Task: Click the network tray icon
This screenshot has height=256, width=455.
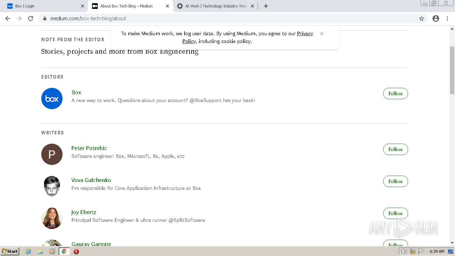Action: tap(413, 251)
